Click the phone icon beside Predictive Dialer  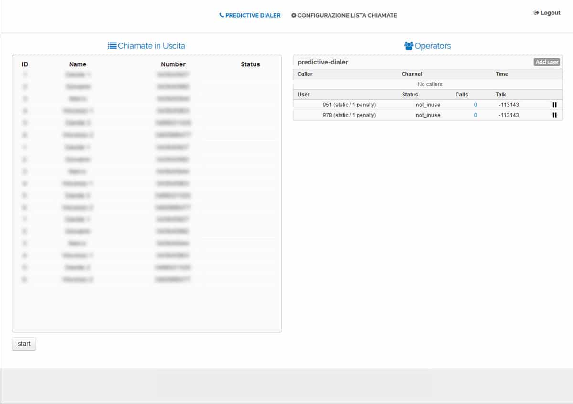coord(222,15)
